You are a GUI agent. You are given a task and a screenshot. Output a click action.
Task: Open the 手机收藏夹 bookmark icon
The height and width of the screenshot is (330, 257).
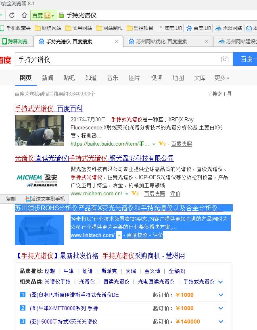(2, 28)
